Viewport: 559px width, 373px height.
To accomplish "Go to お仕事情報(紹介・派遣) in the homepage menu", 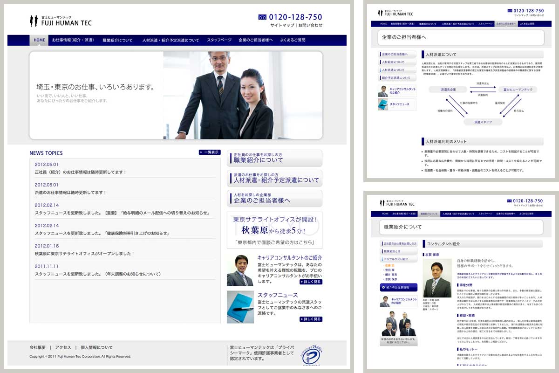I will (x=73, y=40).
